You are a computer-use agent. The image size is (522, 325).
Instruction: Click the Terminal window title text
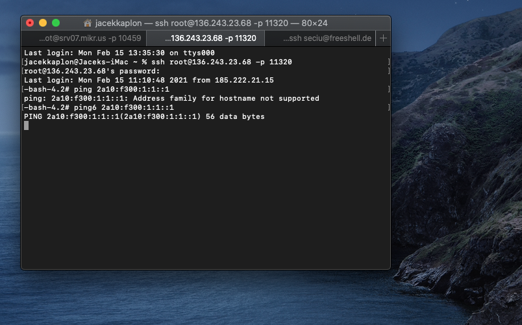212,23
